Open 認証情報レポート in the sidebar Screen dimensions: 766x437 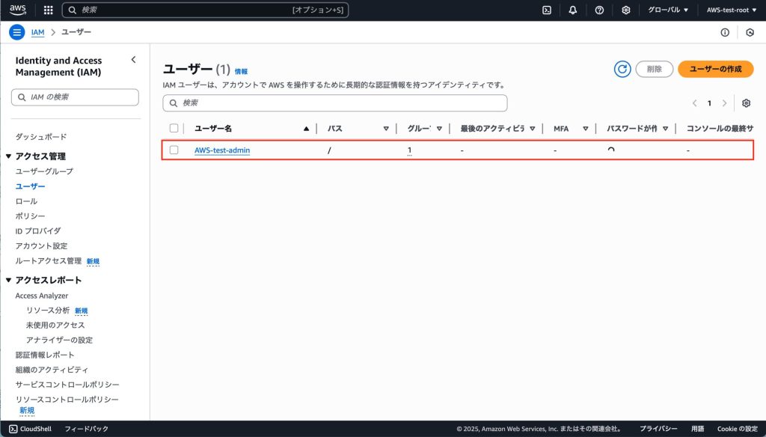click(45, 355)
